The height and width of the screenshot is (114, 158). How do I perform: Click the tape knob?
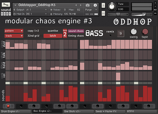pos(145,32)
